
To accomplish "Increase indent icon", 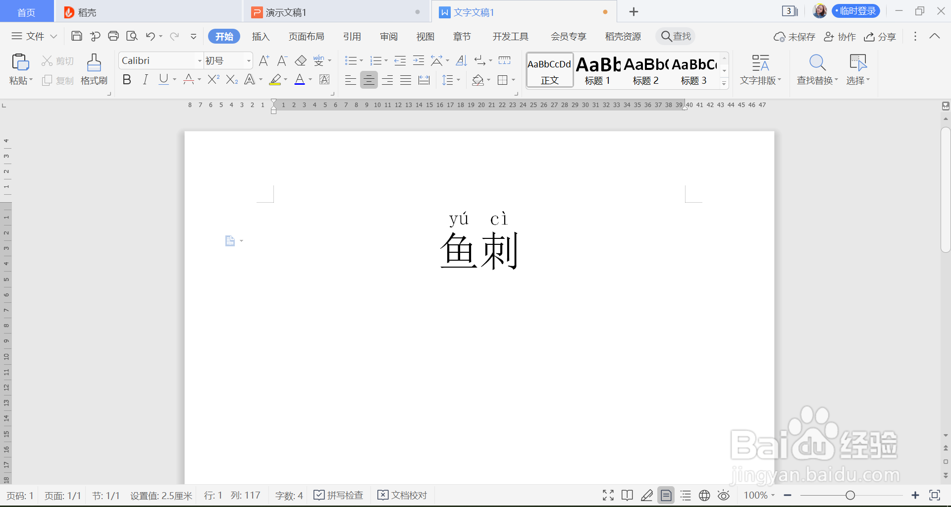I will pyautogui.click(x=419, y=60).
